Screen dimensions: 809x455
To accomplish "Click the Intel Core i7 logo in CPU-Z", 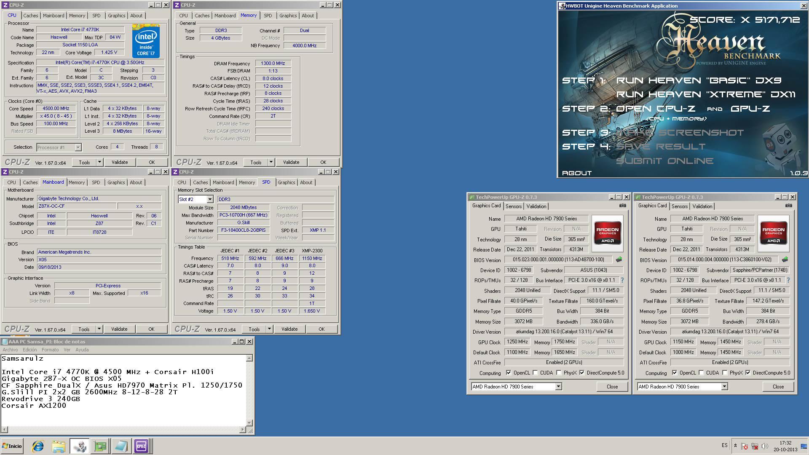I will pyautogui.click(x=146, y=41).
